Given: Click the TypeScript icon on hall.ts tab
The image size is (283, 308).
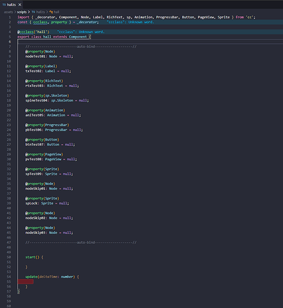Looking at the screenshot, I should 4,4.
